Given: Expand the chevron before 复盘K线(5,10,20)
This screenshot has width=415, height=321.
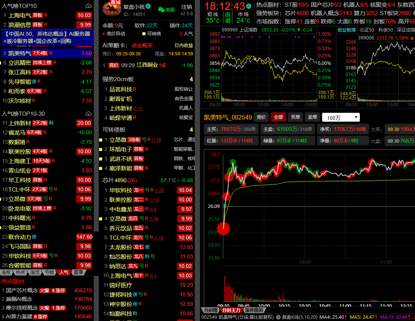Looking at the screenshot, I should pyautogui.click(x=278, y=317).
